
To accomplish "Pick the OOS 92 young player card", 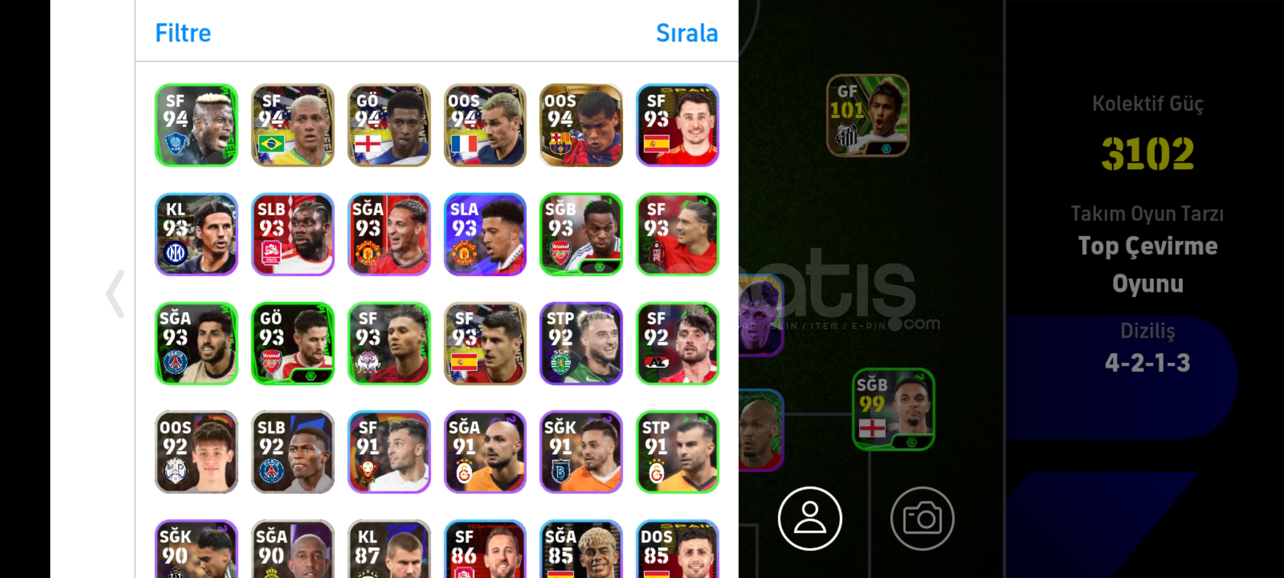I will [x=196, y=452].
